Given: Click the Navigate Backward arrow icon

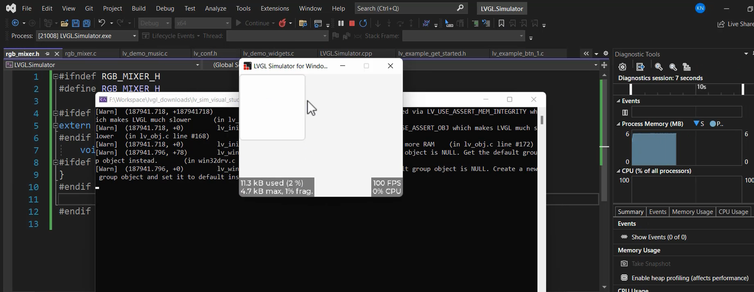Looking at the screenshot, I should [15, 23].
